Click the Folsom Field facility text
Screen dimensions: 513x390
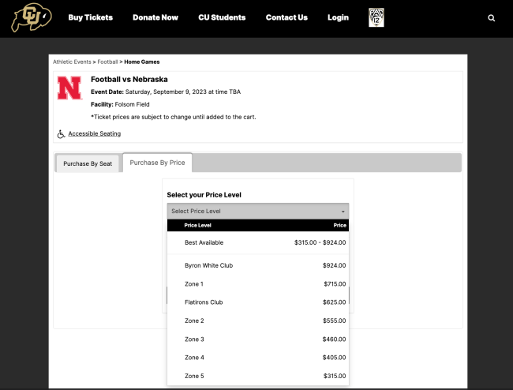[x=132, y=104]
